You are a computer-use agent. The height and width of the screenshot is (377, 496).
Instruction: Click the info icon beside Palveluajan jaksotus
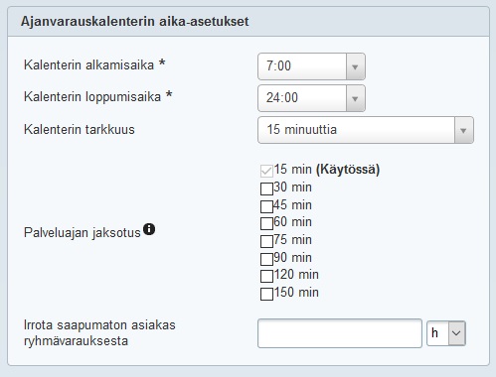point(149,229)
